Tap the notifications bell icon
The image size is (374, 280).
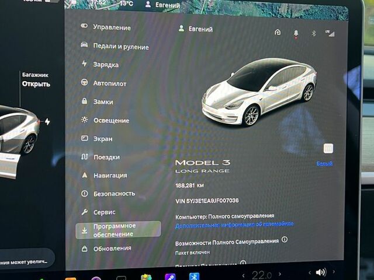coord(296,33)
